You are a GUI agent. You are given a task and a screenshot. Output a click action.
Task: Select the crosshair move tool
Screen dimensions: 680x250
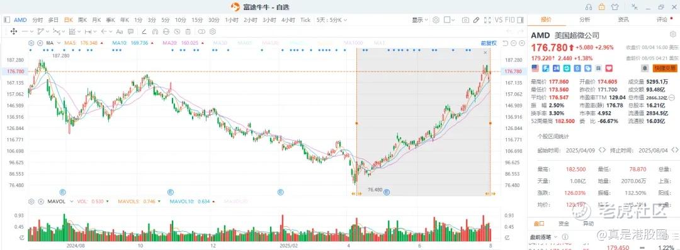13,31
